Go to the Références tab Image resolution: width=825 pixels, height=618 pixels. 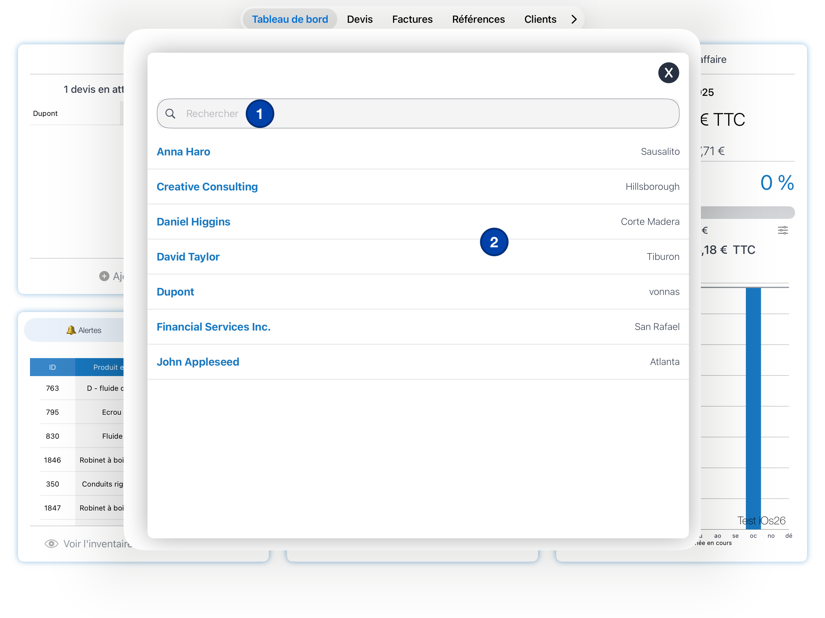coord(478,19)
